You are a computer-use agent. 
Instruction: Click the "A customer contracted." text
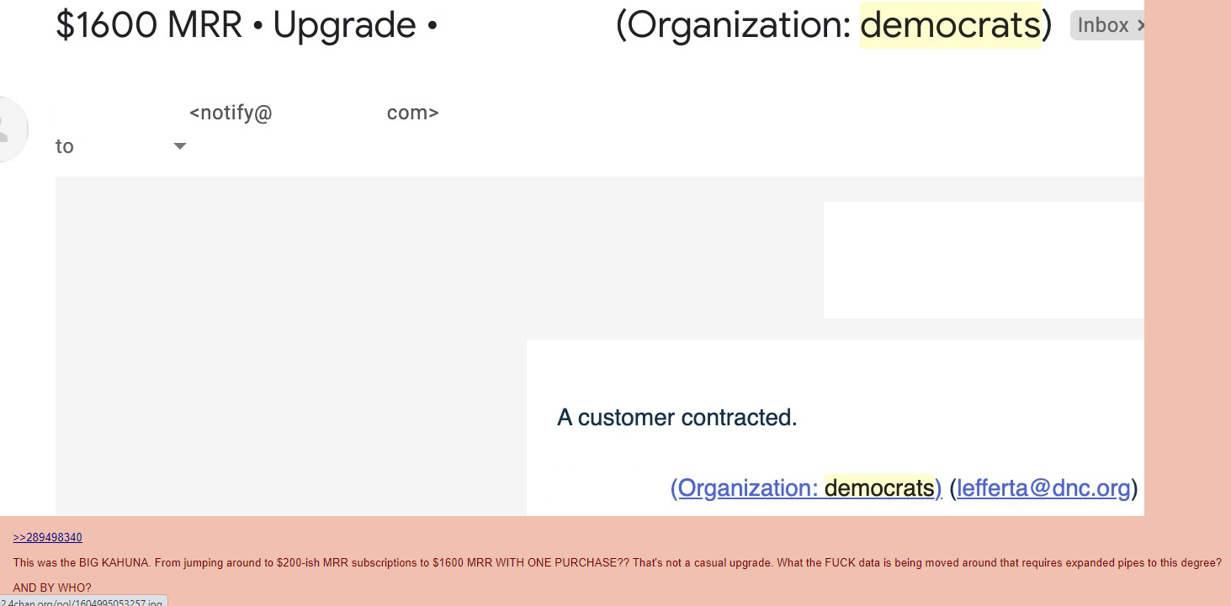pos(677,418)
